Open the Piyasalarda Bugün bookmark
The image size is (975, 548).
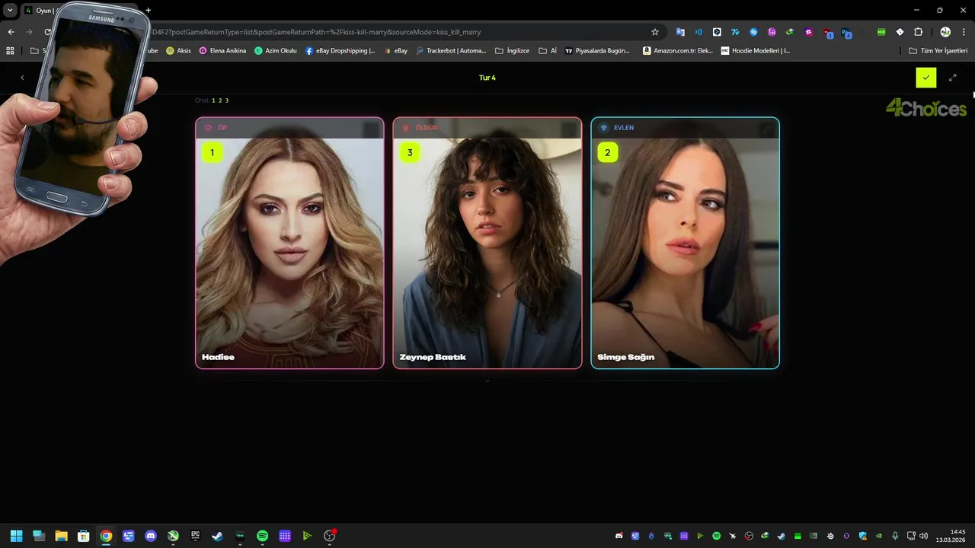tap(597, 50)
